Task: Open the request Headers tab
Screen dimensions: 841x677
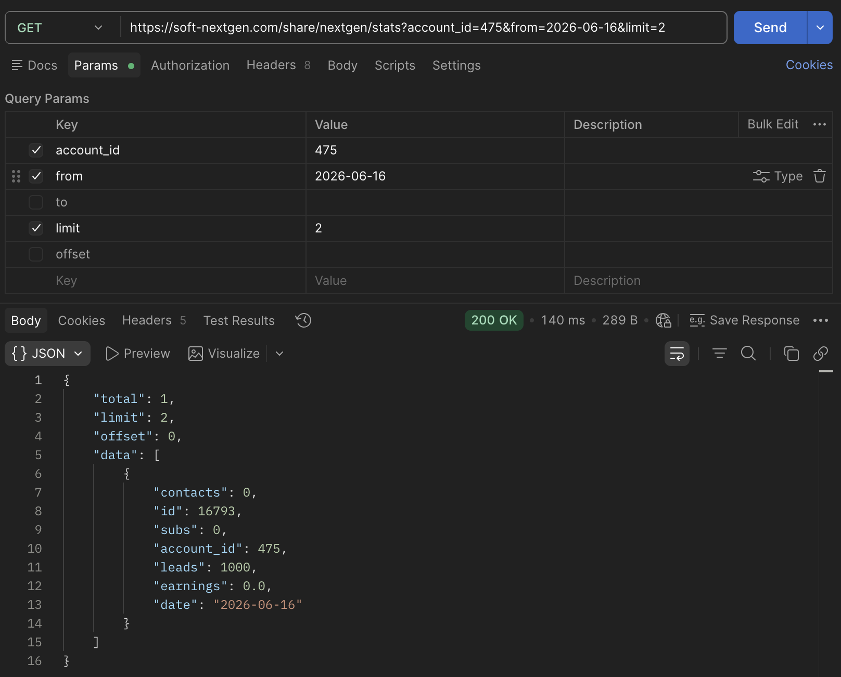Action: (x=278, y=65)
